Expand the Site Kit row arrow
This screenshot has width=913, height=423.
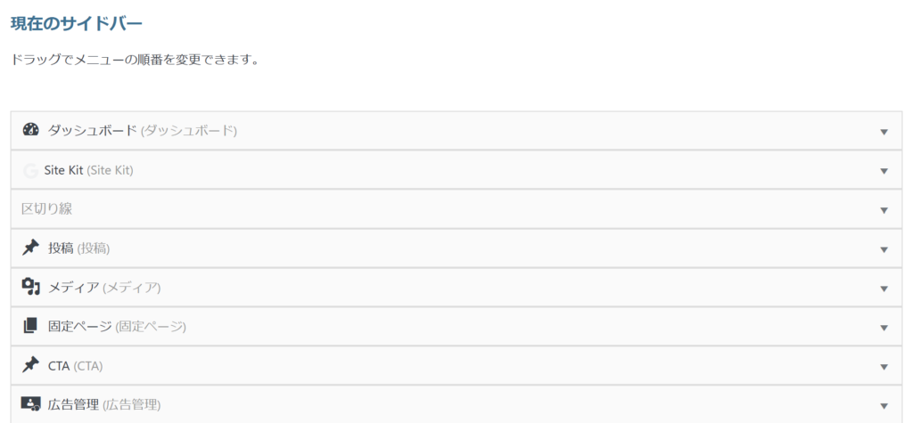(x=884, y=171)
